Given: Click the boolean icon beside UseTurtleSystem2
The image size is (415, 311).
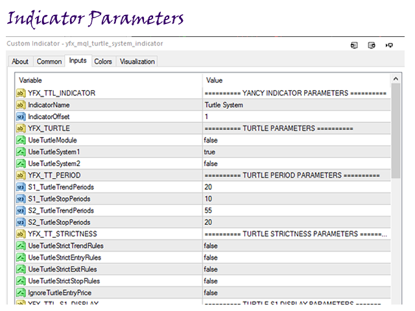Looking at the screenshot, I should coord(21,164).
